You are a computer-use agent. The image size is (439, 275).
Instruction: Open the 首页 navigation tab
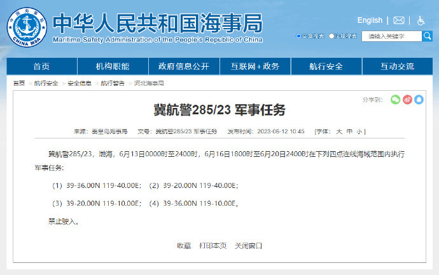(42, 66)
